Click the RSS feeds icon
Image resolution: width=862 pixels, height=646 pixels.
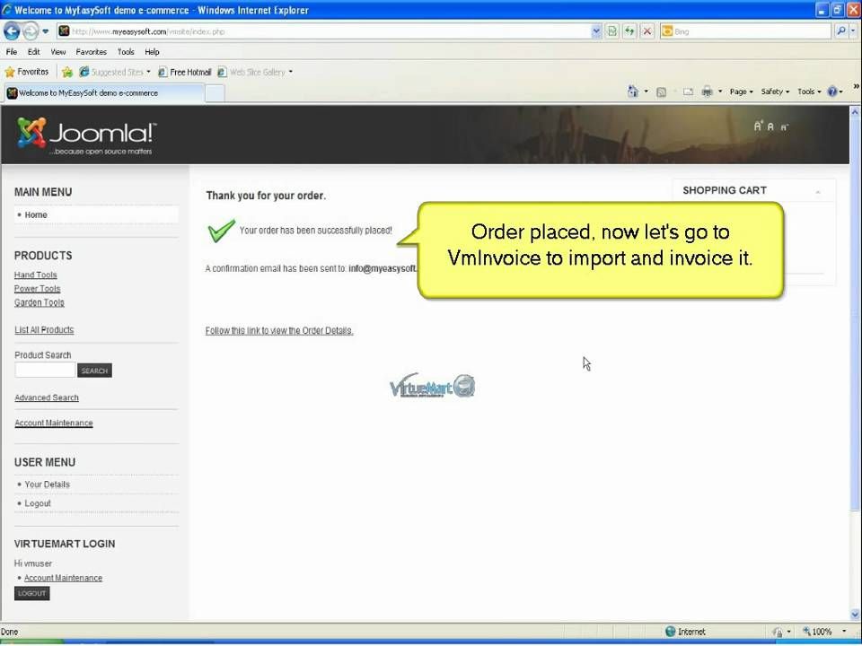pyautogui.click(x=662, y=92)
